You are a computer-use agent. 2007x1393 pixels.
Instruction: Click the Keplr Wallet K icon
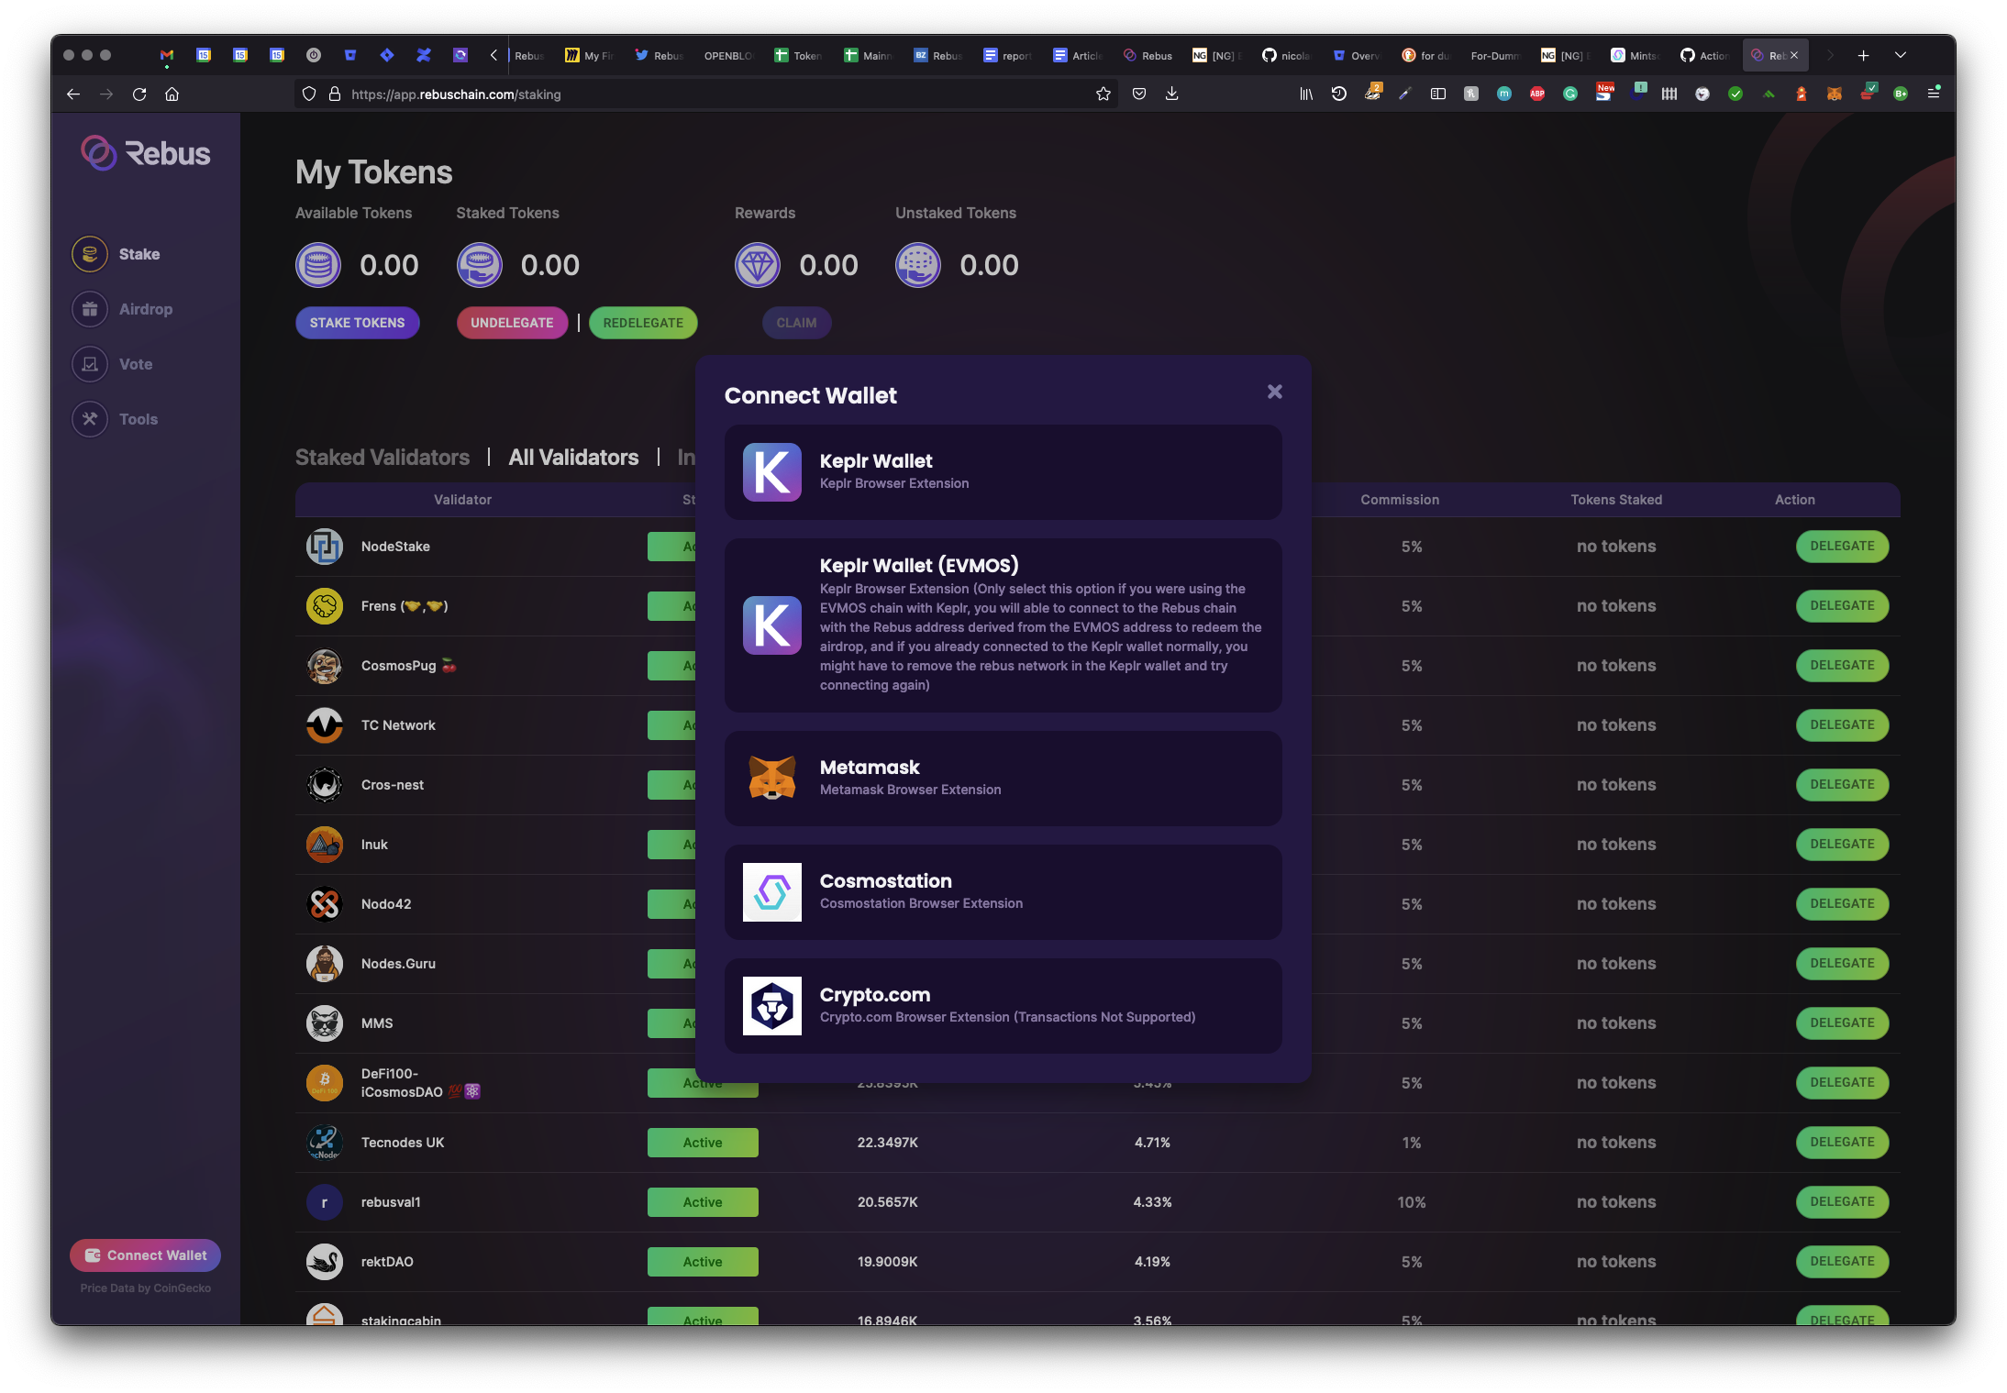[x=771, y=472]
